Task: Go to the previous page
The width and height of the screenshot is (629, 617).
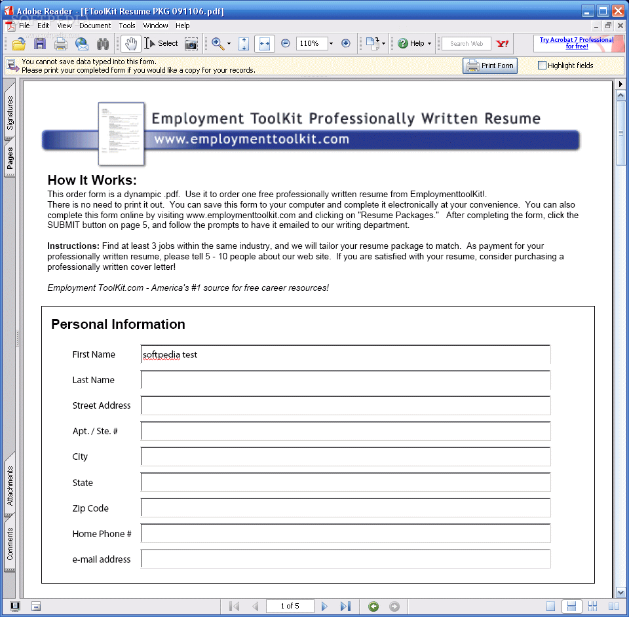Action: [x=255, y=606]
